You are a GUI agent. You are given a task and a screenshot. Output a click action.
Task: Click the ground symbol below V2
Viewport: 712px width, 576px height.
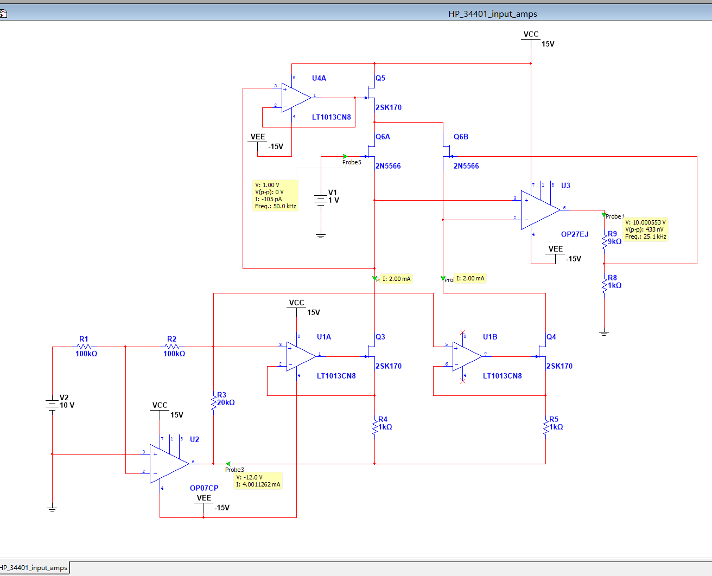click(x=52, y=509)
